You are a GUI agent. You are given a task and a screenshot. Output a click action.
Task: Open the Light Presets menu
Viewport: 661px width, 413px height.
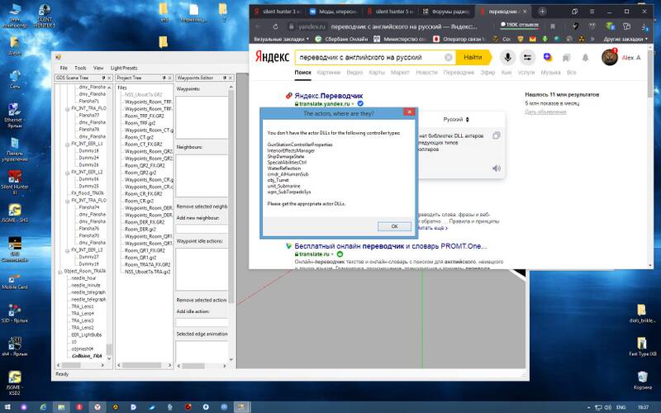[124, 68]
